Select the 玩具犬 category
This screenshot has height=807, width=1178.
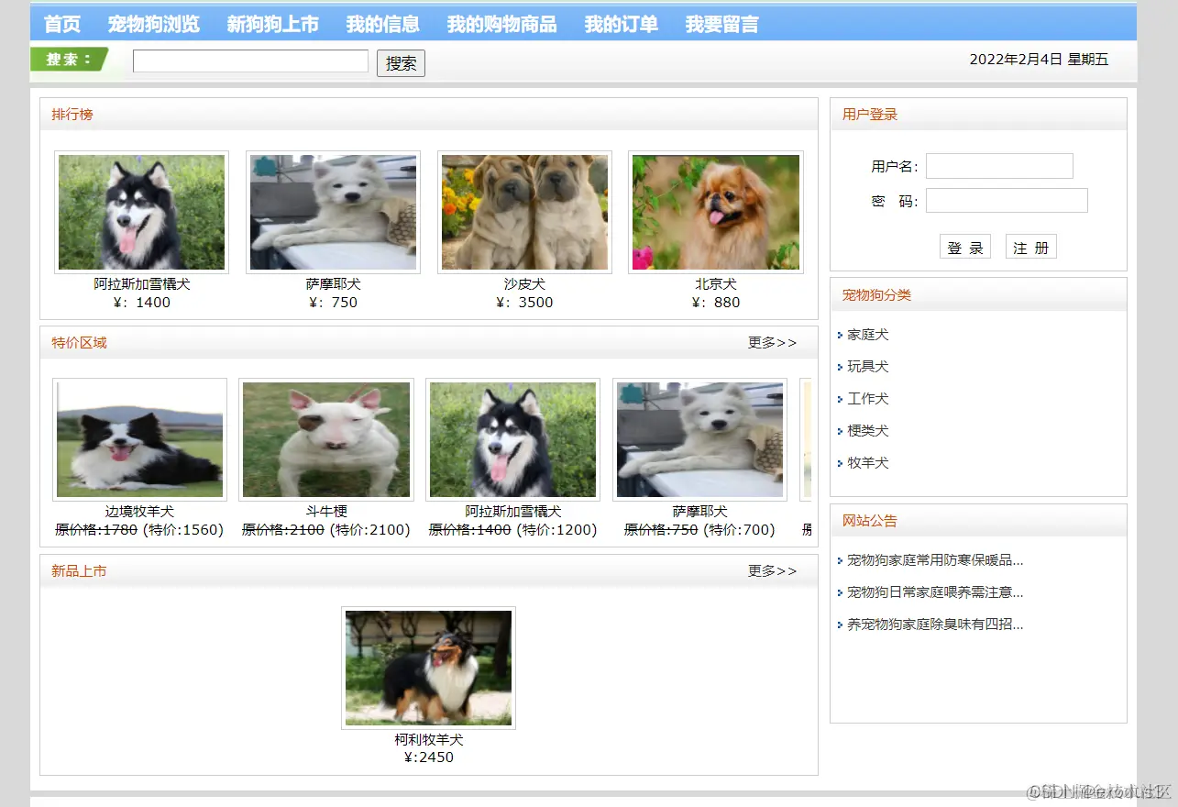pos(867,367)
